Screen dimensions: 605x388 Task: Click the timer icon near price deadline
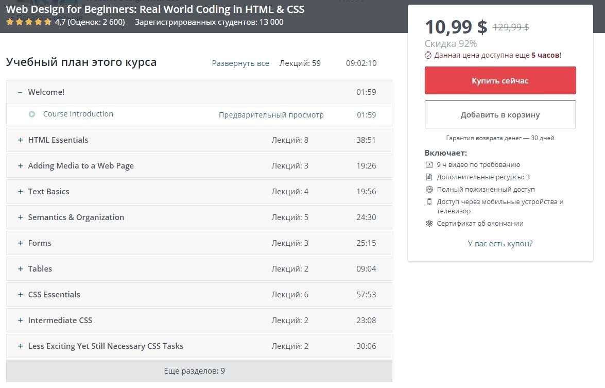click(428, 55)
